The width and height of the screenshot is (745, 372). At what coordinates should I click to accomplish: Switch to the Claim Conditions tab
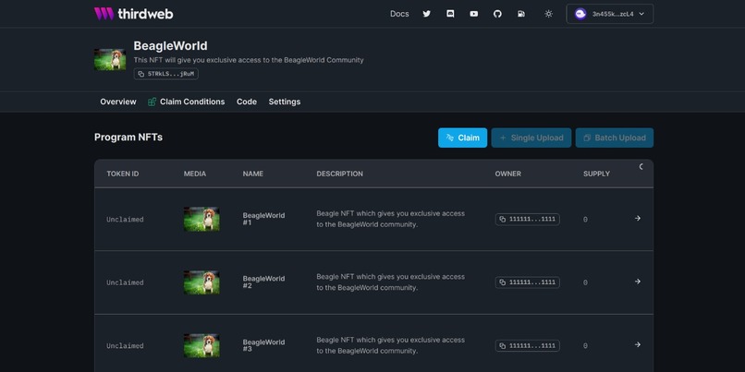point(187,102)
